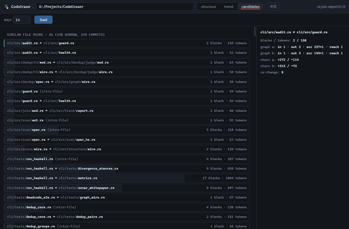Switch language with the 中文 button
349x229 pixels.
click(x=273, y=7)
